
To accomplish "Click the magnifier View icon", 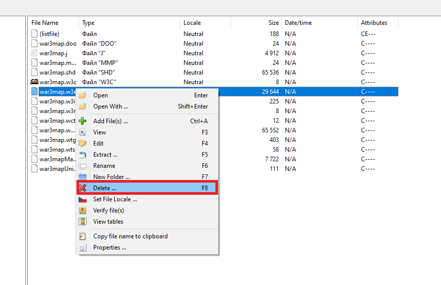I will point(83,132).
